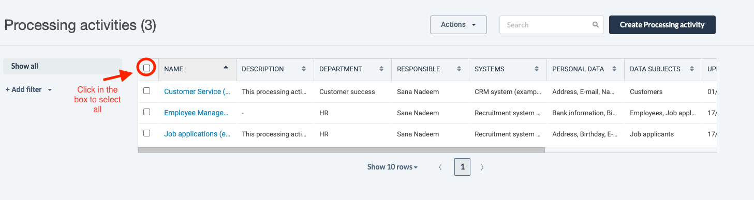
Task: Click the Systems column sort icon
Action: tap(537, 69)
